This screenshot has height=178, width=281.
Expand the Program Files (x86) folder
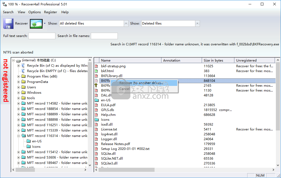[x=18, y=76]
